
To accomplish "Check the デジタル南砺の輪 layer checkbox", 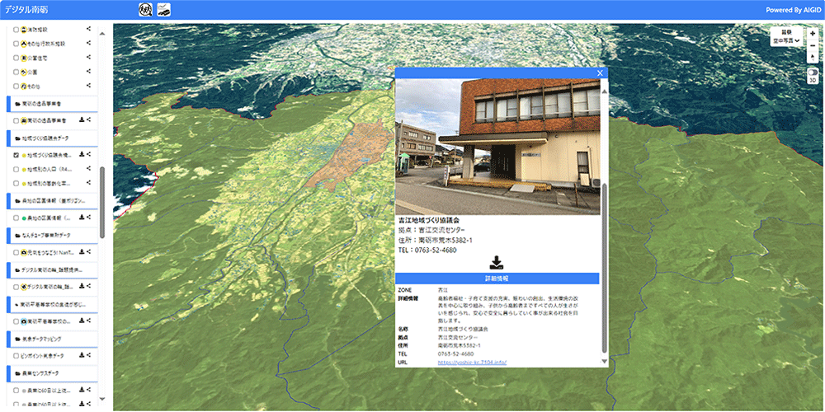I will (16, 287).
